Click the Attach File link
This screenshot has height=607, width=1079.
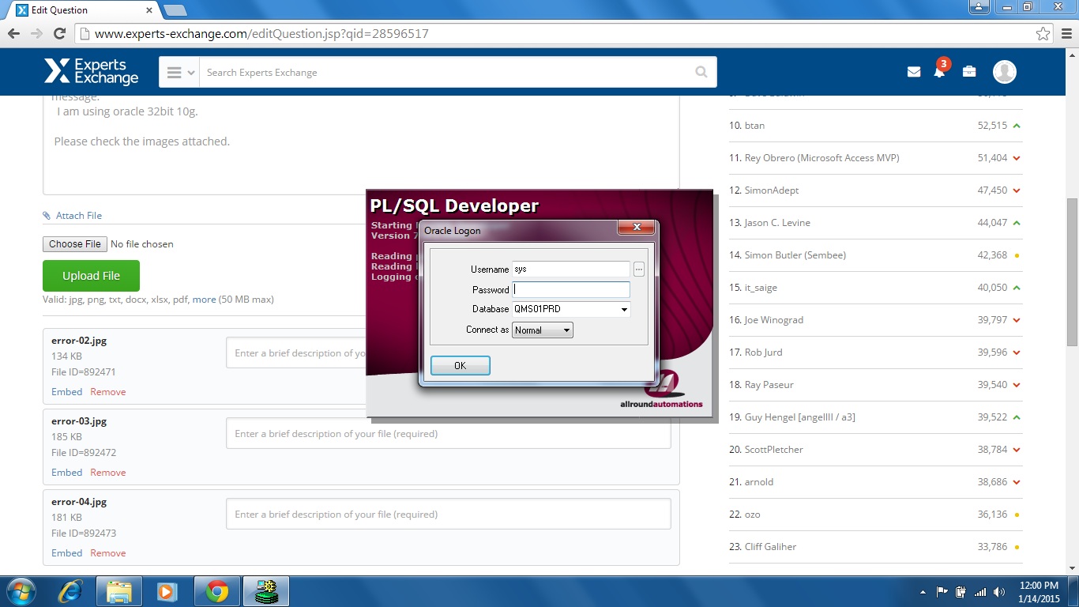(78, 216)
